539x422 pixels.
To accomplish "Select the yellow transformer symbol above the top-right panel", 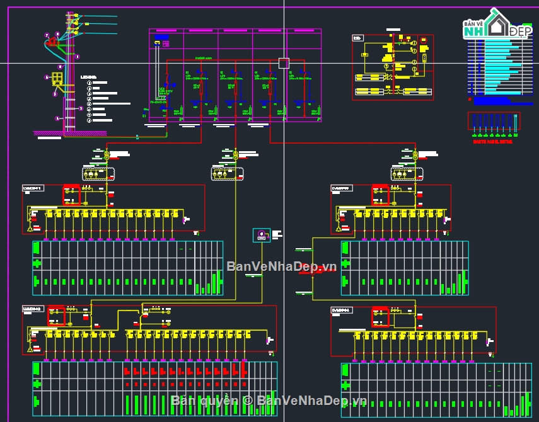I will coord(415,155).
